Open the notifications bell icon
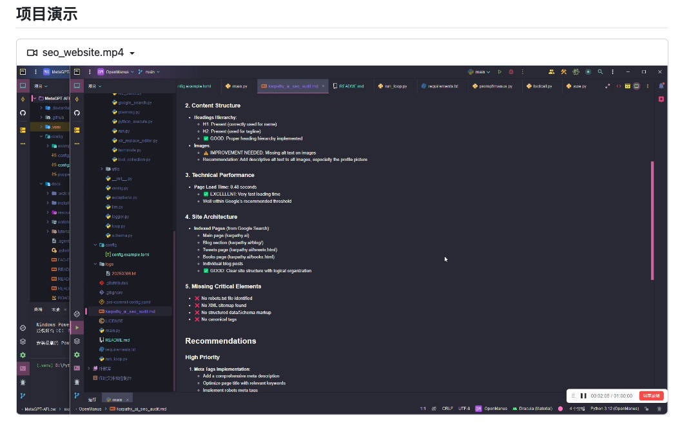The image size is (680, 428). (x=661, y=86)
